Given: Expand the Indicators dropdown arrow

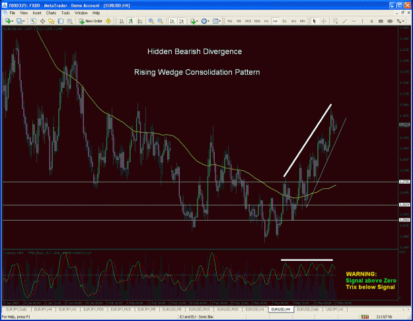Looking at the screenshot, I should [197, 21].
